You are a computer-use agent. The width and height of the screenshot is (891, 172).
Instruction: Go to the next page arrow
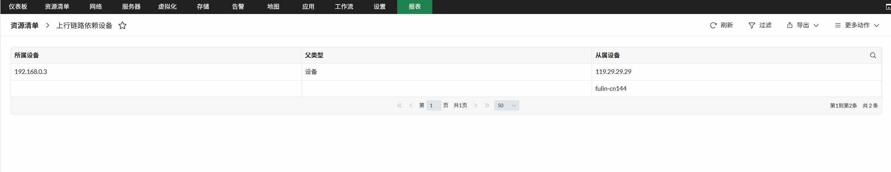476,105
